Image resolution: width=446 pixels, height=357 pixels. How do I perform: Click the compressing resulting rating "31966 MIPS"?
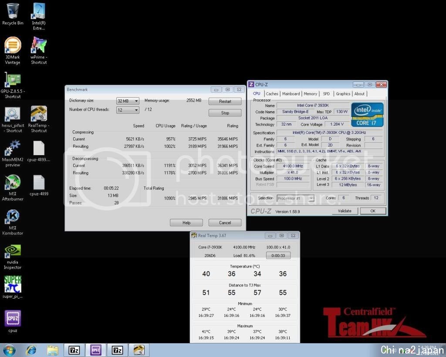(227, 146)
